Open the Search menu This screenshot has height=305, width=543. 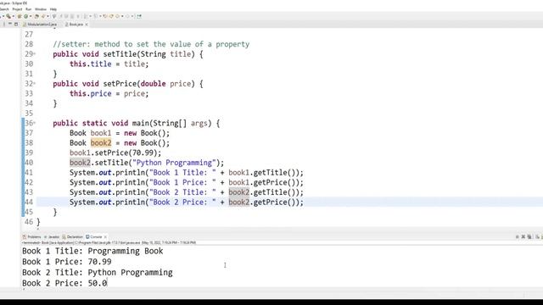tap(4, 9)
